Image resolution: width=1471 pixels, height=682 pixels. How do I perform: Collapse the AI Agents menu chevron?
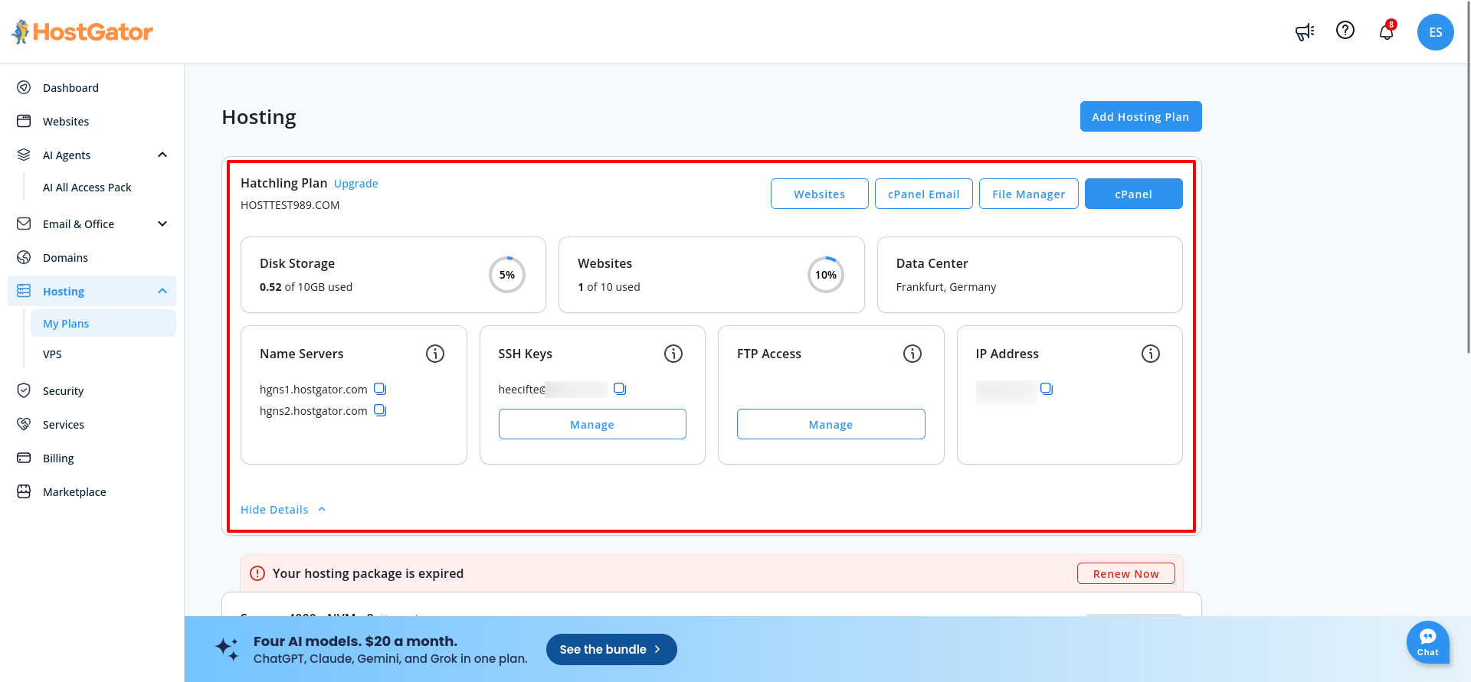point(162,155)
